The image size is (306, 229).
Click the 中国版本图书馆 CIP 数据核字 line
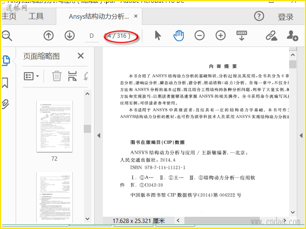coord(186,195)
